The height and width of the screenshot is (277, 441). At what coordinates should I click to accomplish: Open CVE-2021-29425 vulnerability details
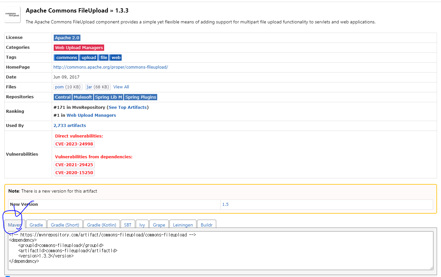[74, 165]
